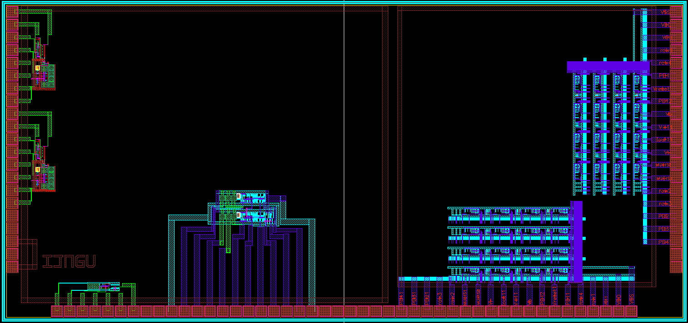
Task: Select the Vreset1 pin label on the bottom edge
Action: coord(554,299)
